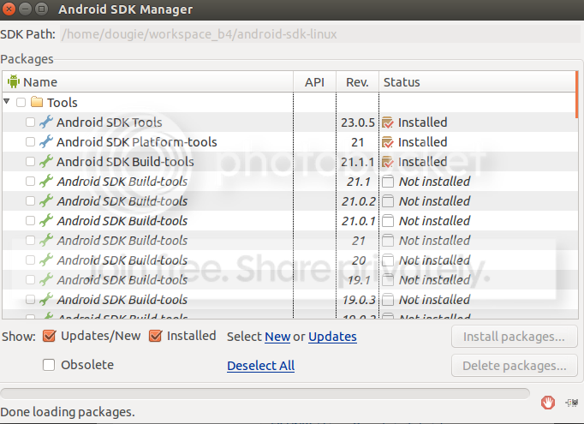Uncheck the Installed filter checkbox
The width and height of the screenshot is (584, 424).
[156, 336]
